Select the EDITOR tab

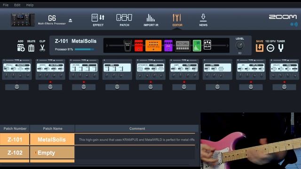coord(177,20)
